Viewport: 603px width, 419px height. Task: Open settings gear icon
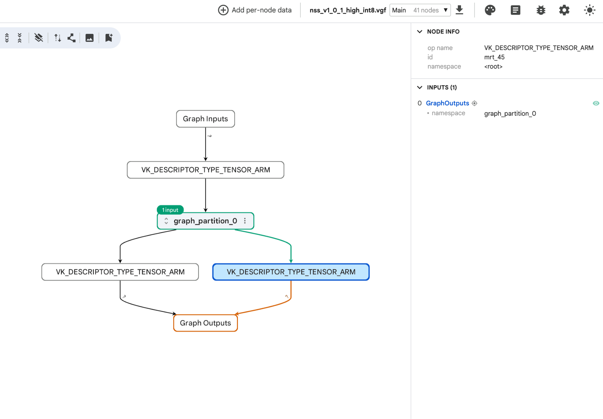click(564, 10)
